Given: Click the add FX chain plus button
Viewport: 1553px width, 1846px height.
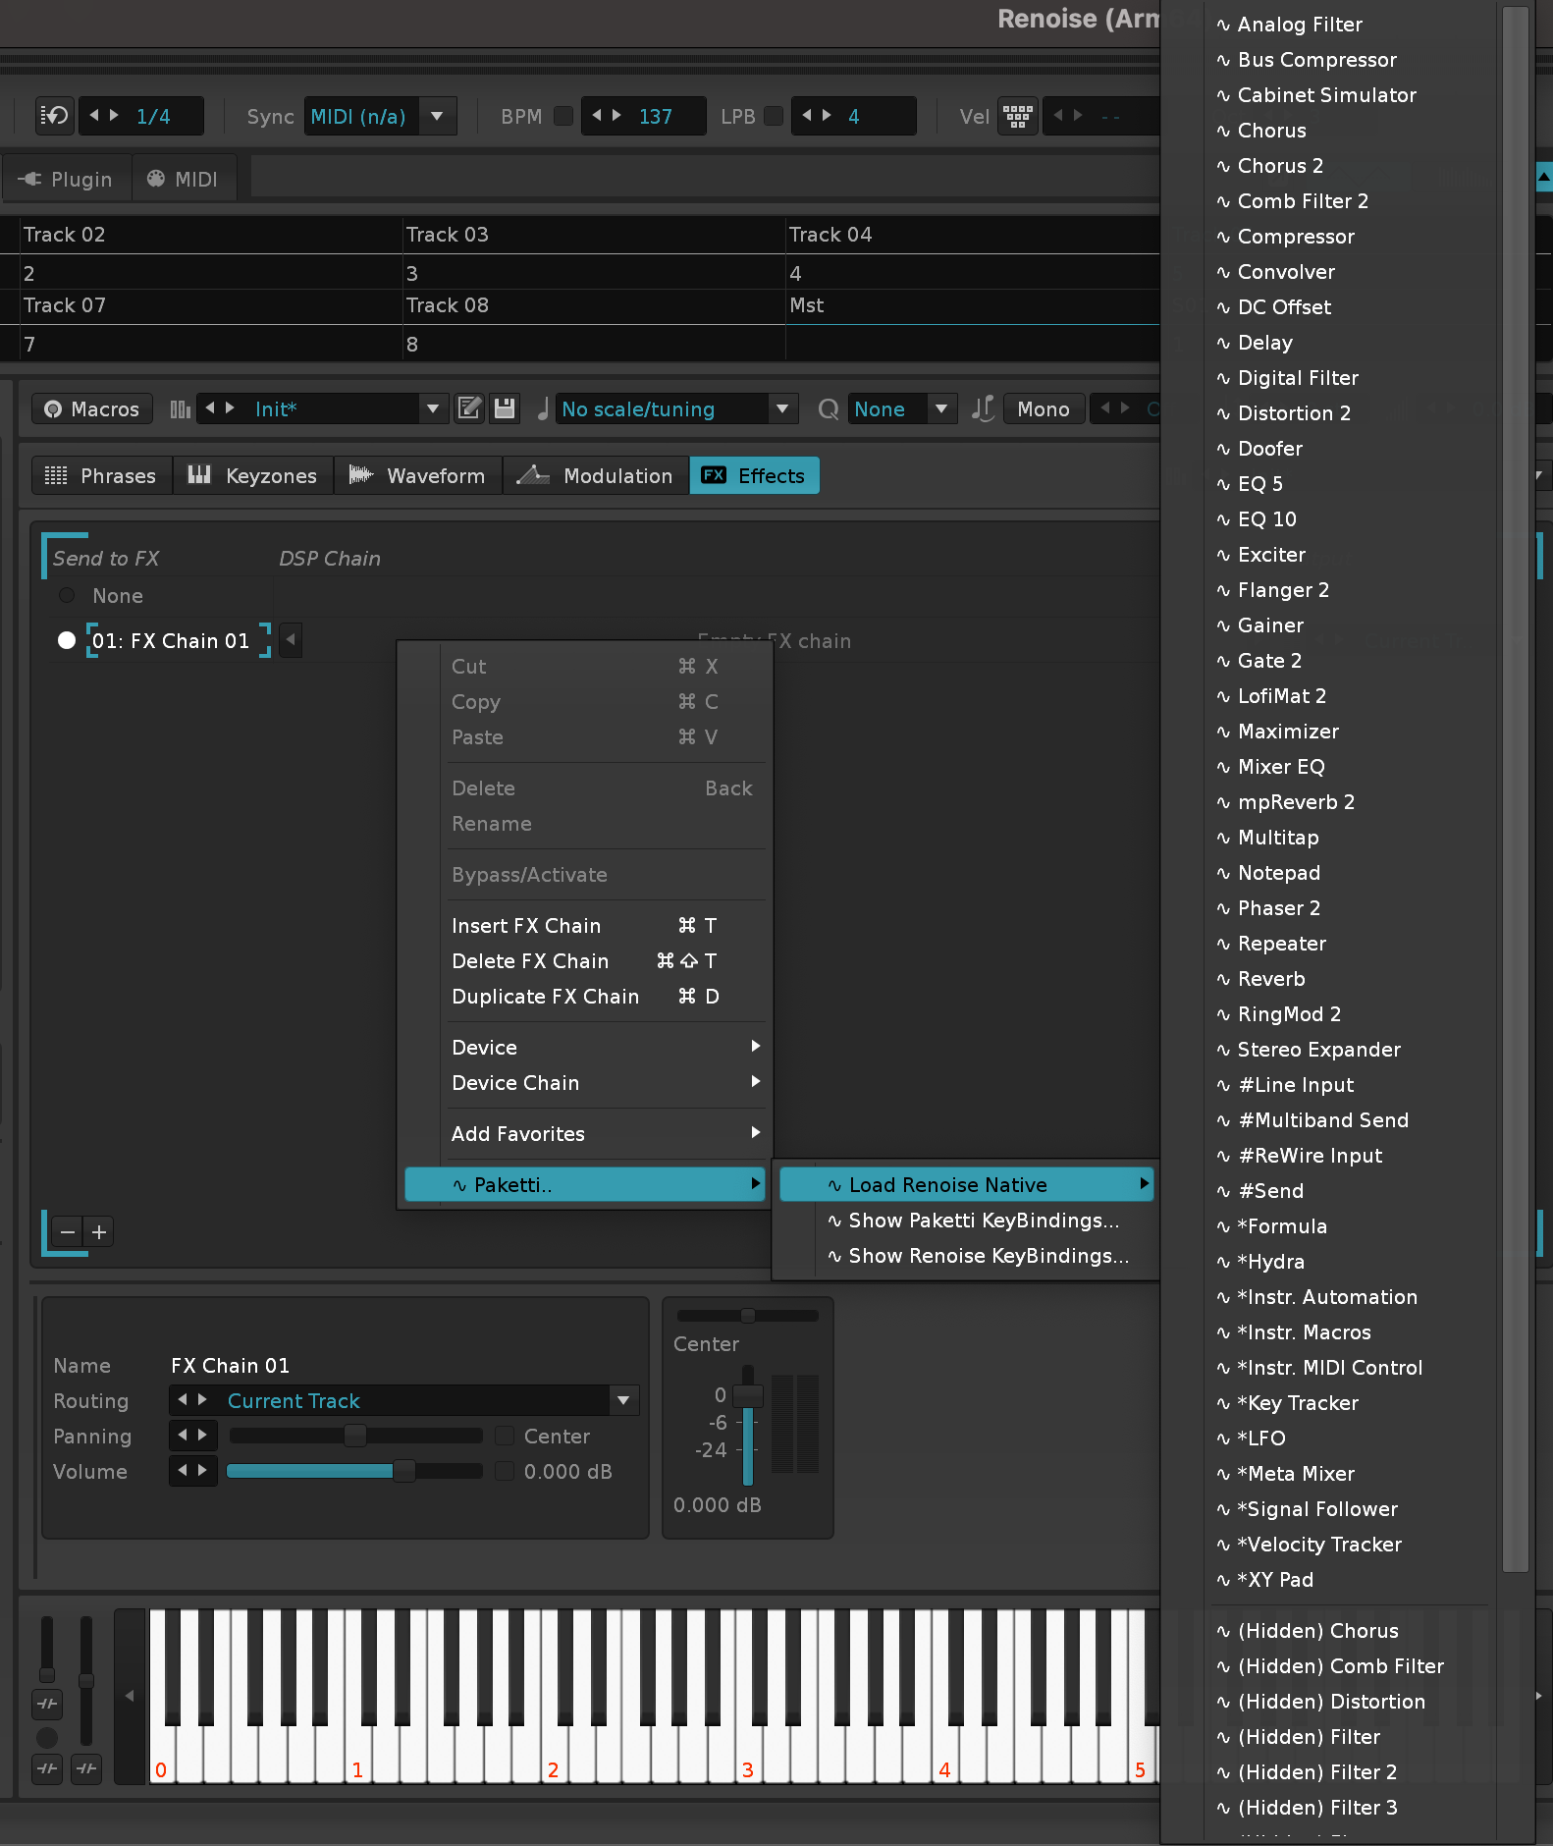Looking at the screenshot, I should [x=99, y=1231].
